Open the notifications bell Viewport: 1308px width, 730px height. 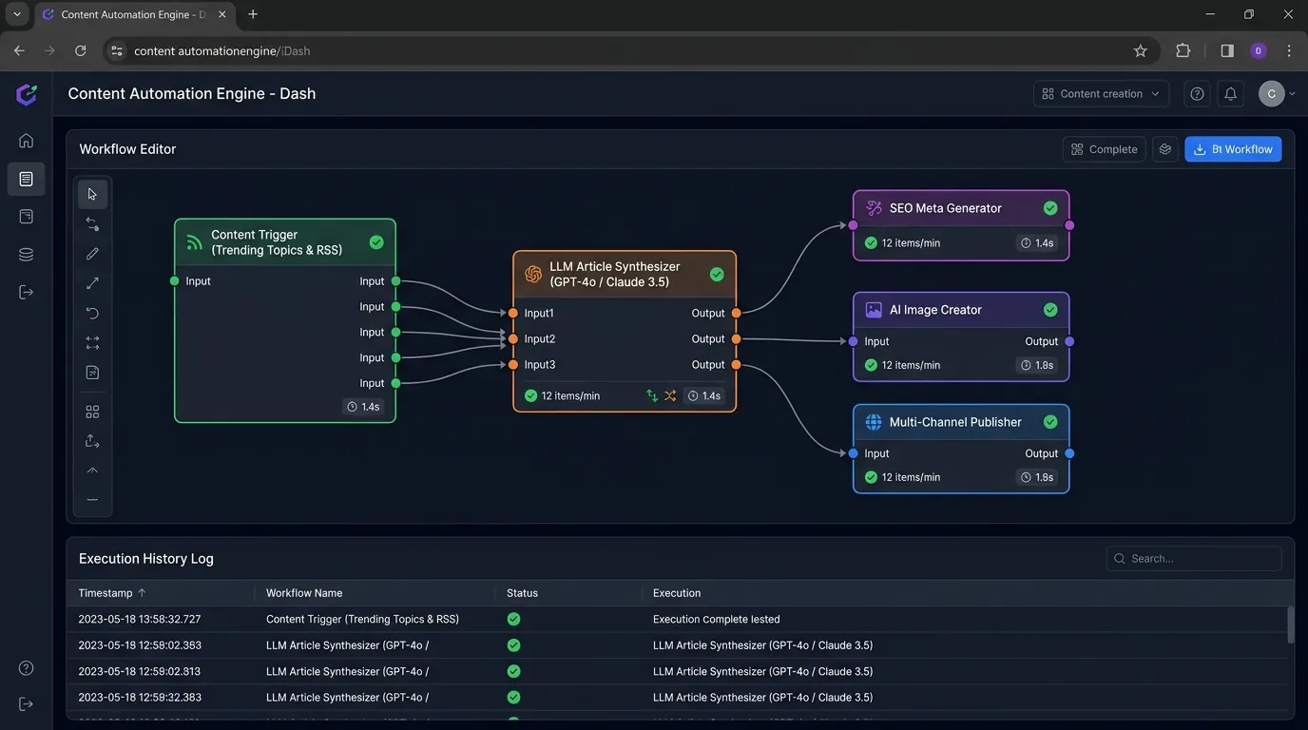point(1230,94)
